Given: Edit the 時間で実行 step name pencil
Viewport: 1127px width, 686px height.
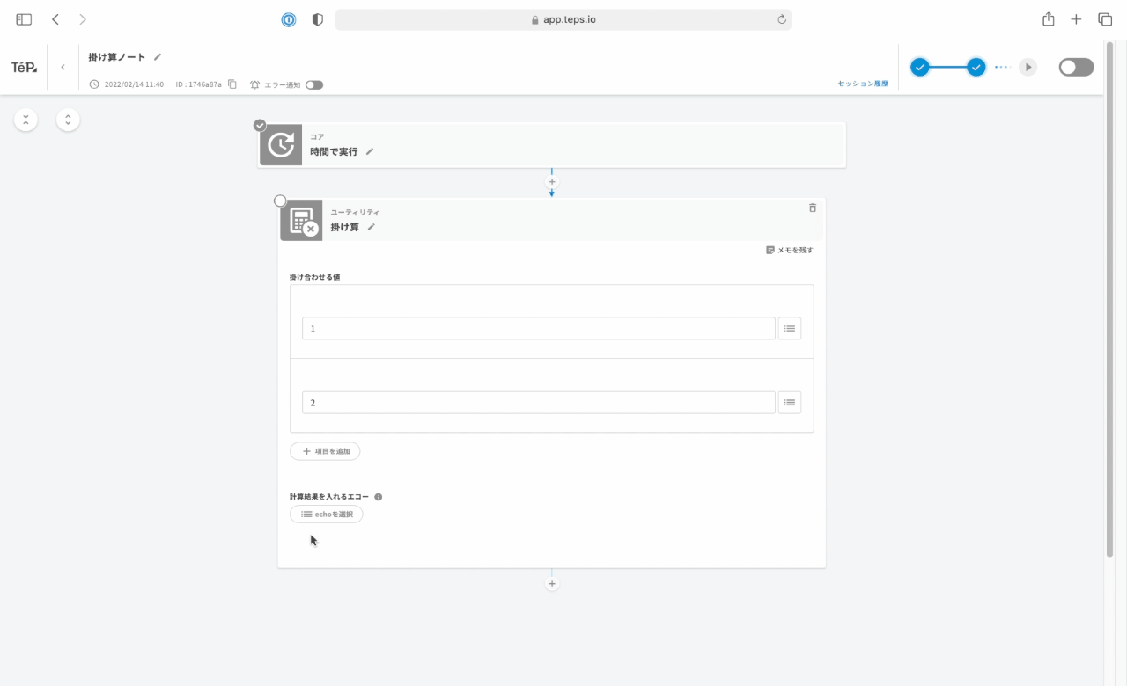Looking at the screenshot, I should pyautogui.click(x=370, y=151).
